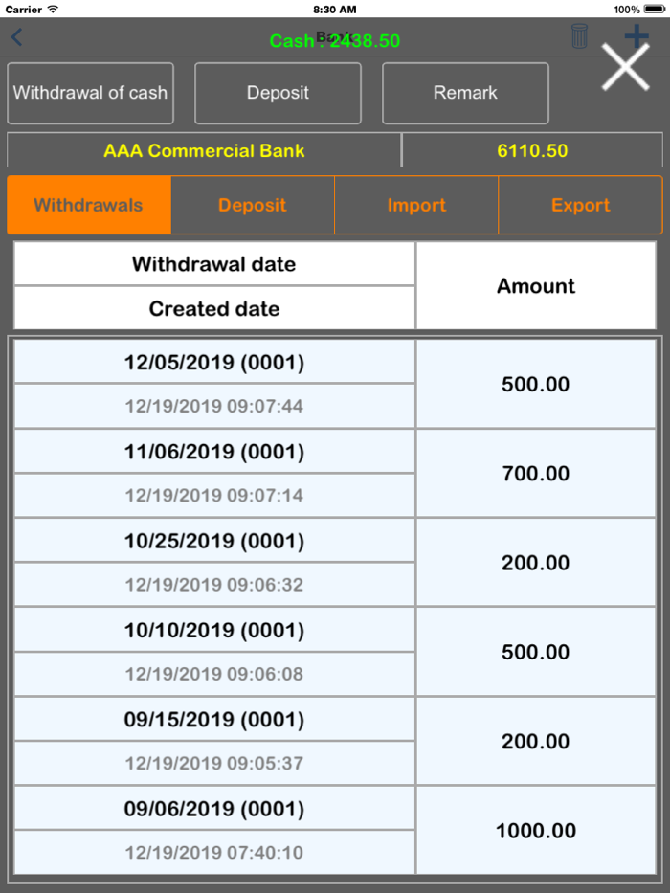Image resolution: width=670 pixels, height=893 pixels.
Task: Tap the back arrow at top left
Action: click(15, 37)
